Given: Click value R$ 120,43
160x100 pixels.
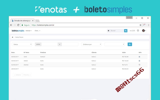Looking at the screenshot, I should pos(125,61).
